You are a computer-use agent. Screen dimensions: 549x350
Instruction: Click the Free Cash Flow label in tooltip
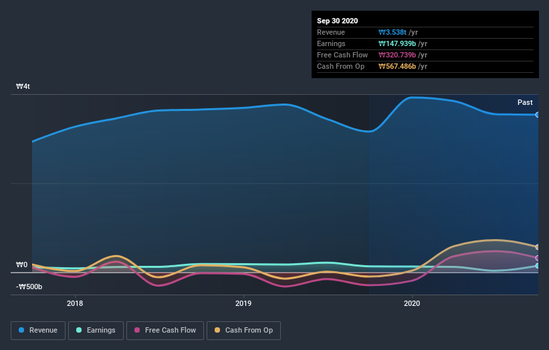(x=342, y=55)
